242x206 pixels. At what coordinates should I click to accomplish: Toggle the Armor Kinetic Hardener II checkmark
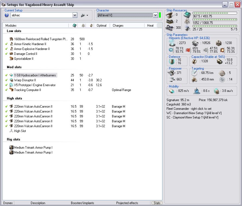(x=7, y=44)
